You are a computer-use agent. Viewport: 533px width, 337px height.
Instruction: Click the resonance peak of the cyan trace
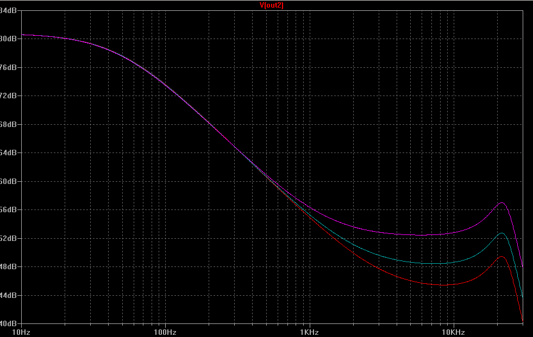[x=501, y=233]
